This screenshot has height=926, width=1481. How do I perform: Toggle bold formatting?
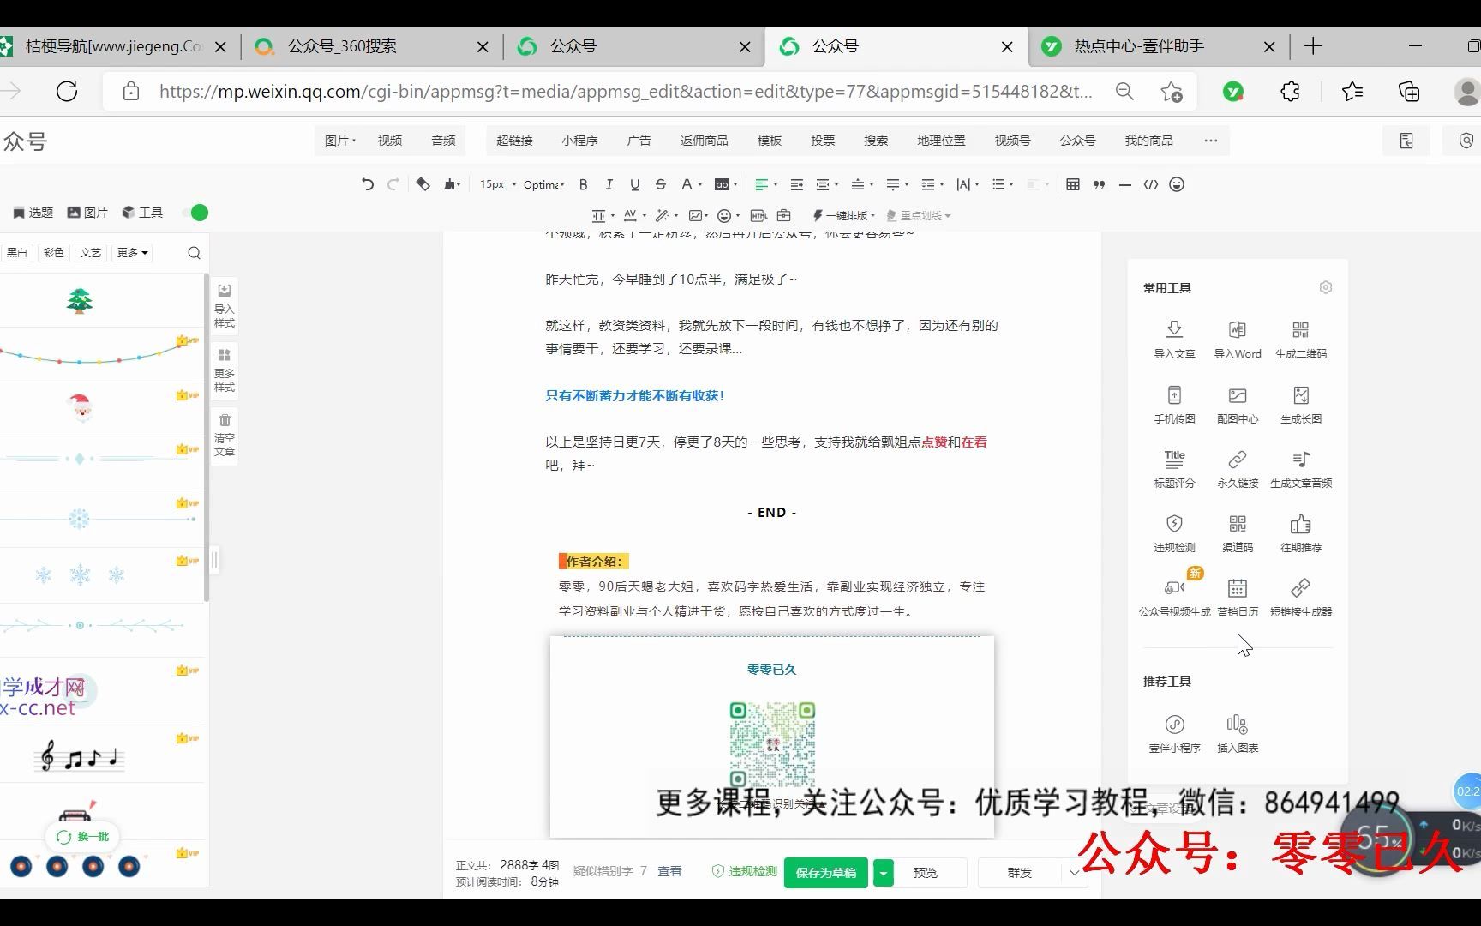click(x=583, y=184)
